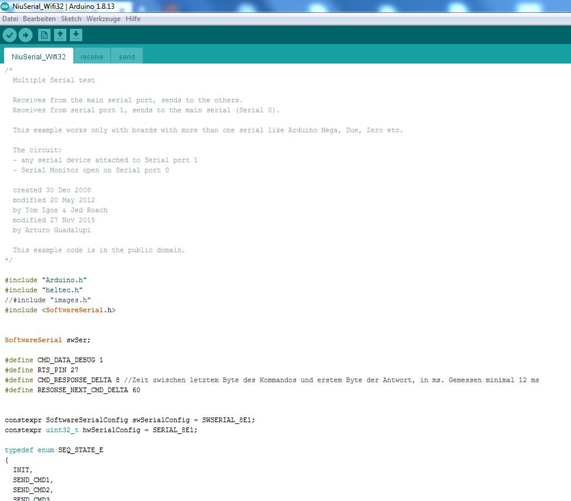Click the Verify checkmark icon

tap(9, 35)
